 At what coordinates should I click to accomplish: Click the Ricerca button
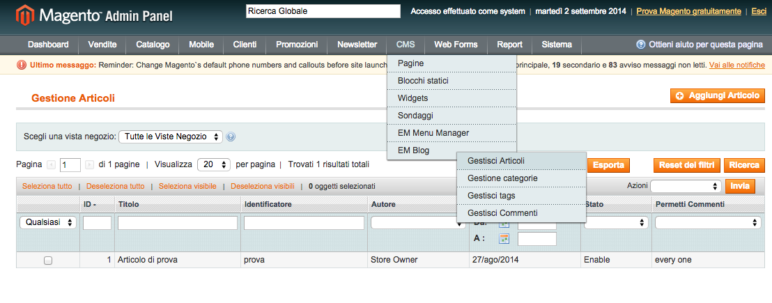pyautogui.click(x=744, y=165)
